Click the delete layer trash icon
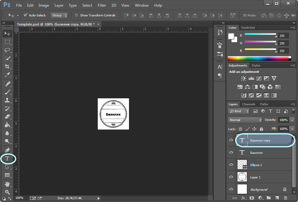 [285, 198]
